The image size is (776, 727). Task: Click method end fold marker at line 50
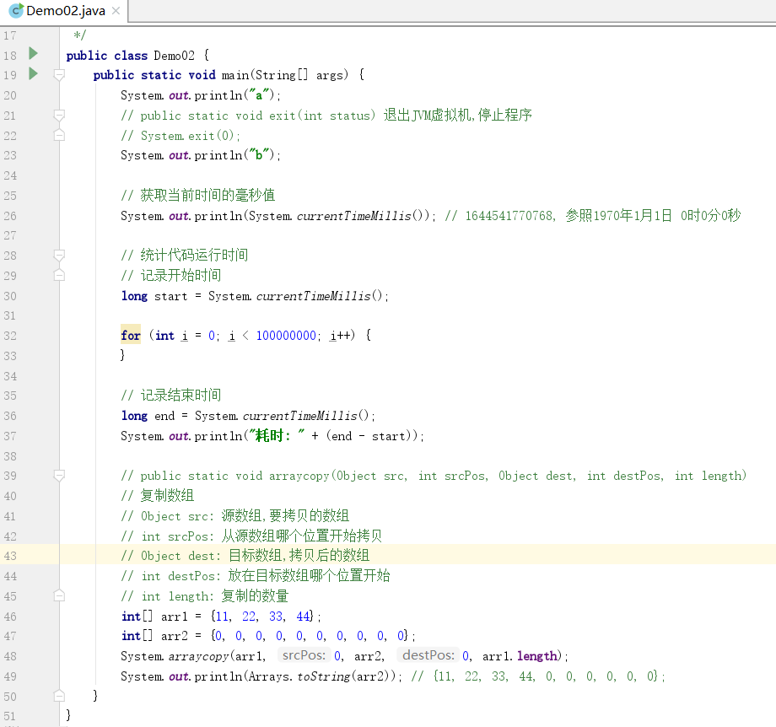(59, 696)
